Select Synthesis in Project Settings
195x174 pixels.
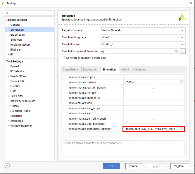(16, 40)
